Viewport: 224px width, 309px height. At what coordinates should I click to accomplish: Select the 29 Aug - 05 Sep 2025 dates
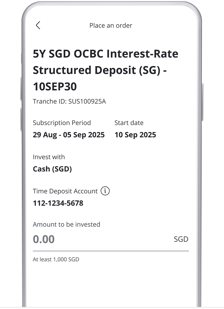pyautogui.click(x=69, y=135)
